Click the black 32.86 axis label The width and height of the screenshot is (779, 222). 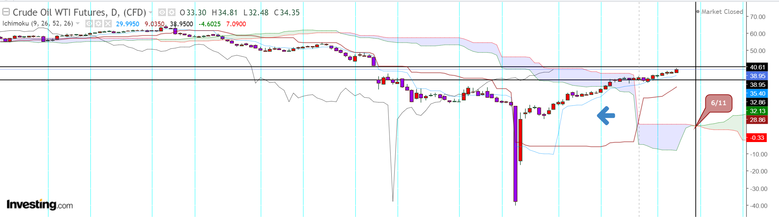click(757, 102)
